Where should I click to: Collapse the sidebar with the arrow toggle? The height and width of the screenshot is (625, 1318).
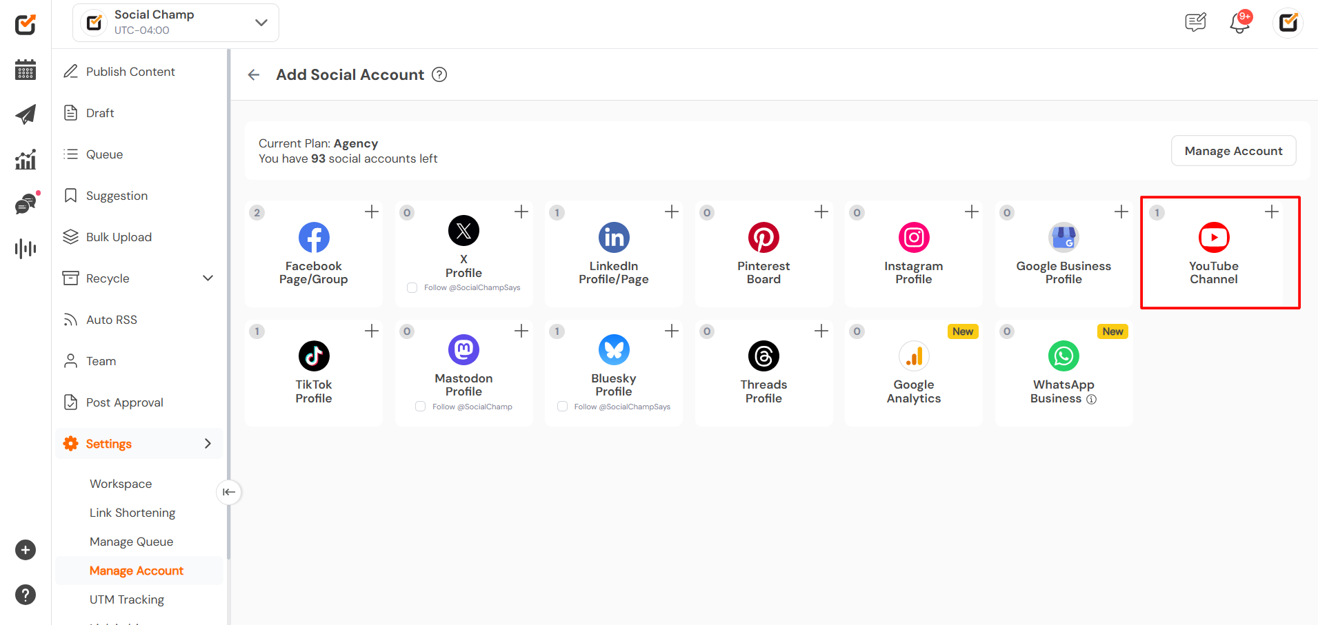[229, 492]
